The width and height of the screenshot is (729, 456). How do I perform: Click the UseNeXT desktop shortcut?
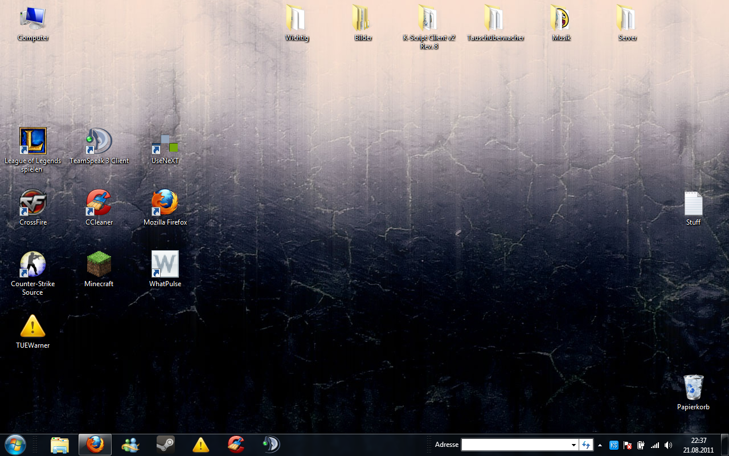(165, 141)
